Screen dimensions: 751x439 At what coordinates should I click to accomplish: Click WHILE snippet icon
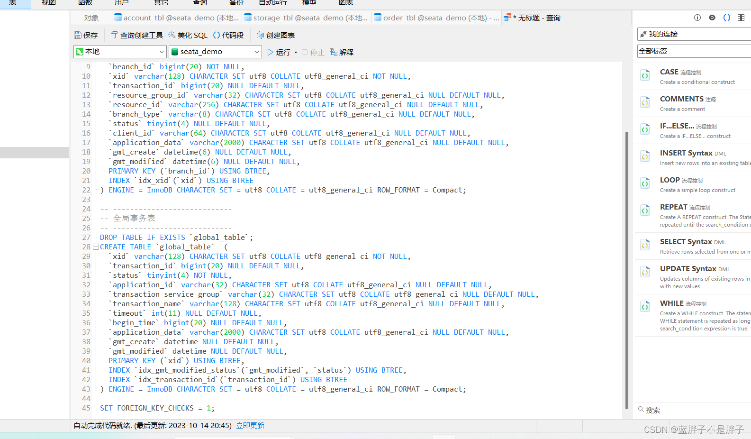(x=645, y=306)
